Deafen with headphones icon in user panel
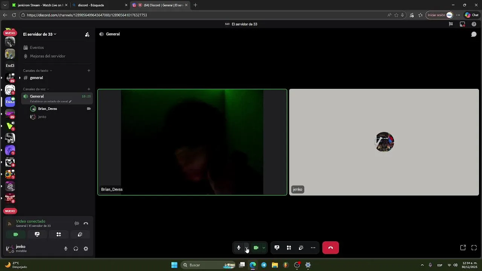 pyautogui.click(x=76, y=249)
